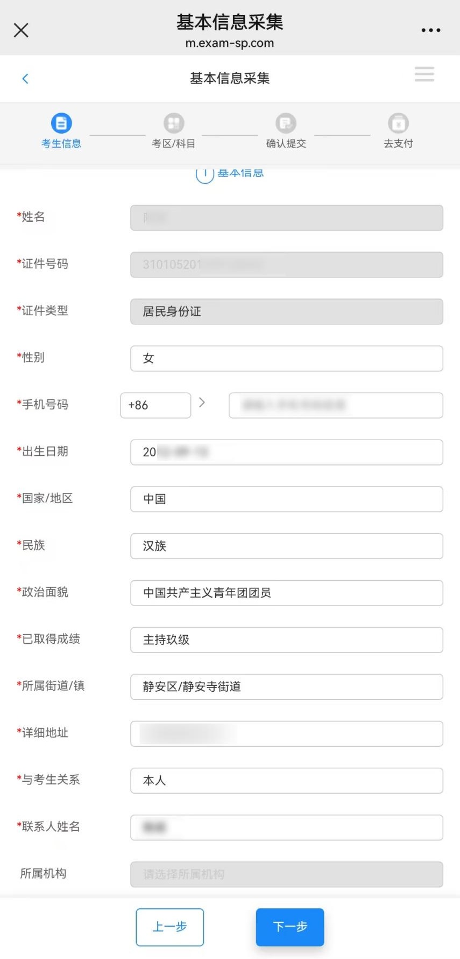The height and width of the screenshot is (959, 460).
Task: Select the 国家/地区 field showing 中国
Action: point(286,499)
